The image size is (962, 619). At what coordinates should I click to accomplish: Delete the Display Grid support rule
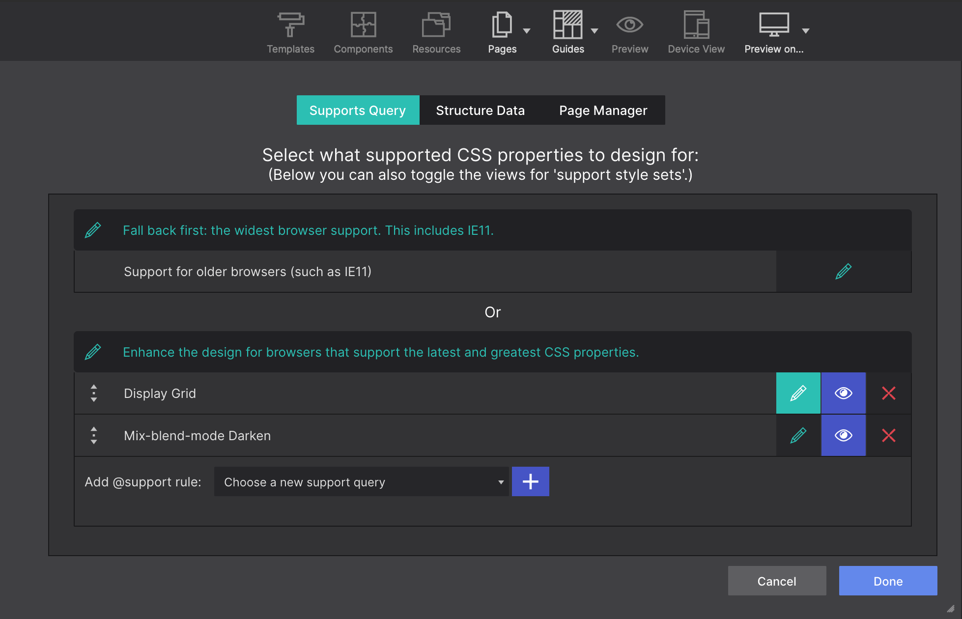[889, 393]
